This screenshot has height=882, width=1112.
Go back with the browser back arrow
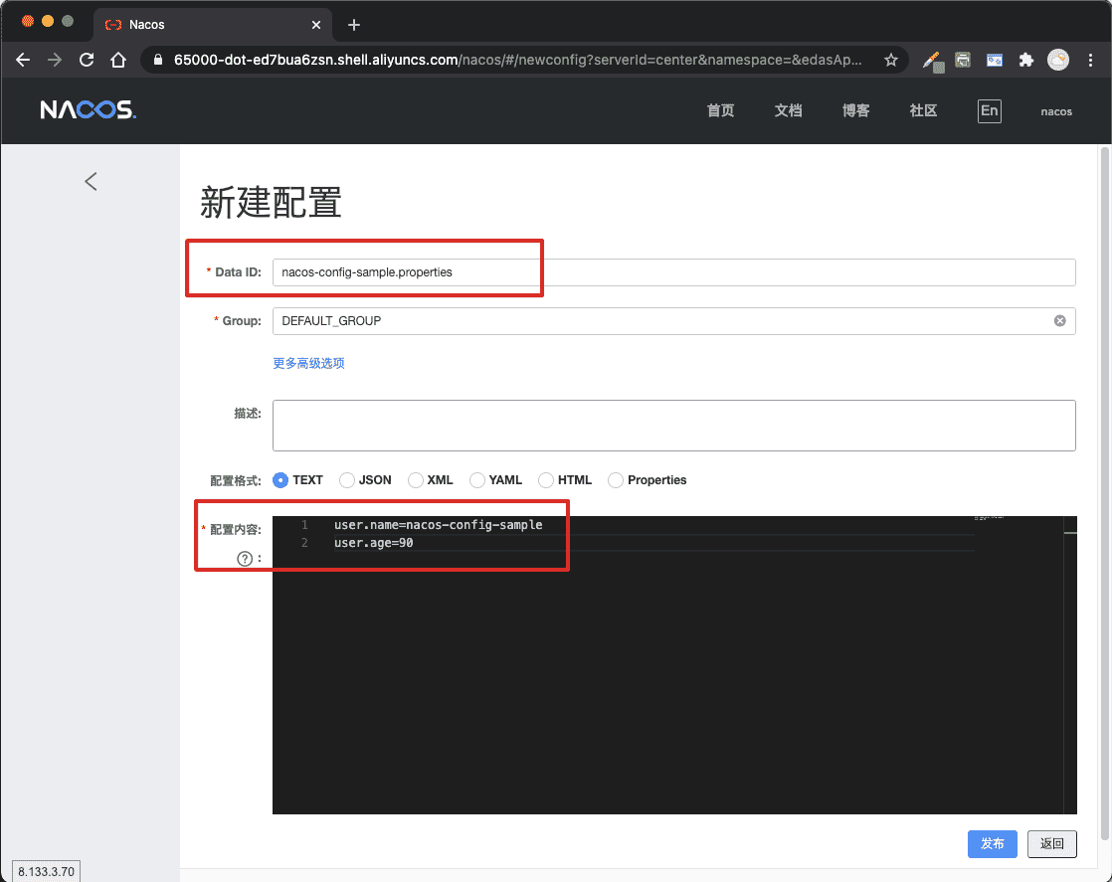[x=23, y=61]
